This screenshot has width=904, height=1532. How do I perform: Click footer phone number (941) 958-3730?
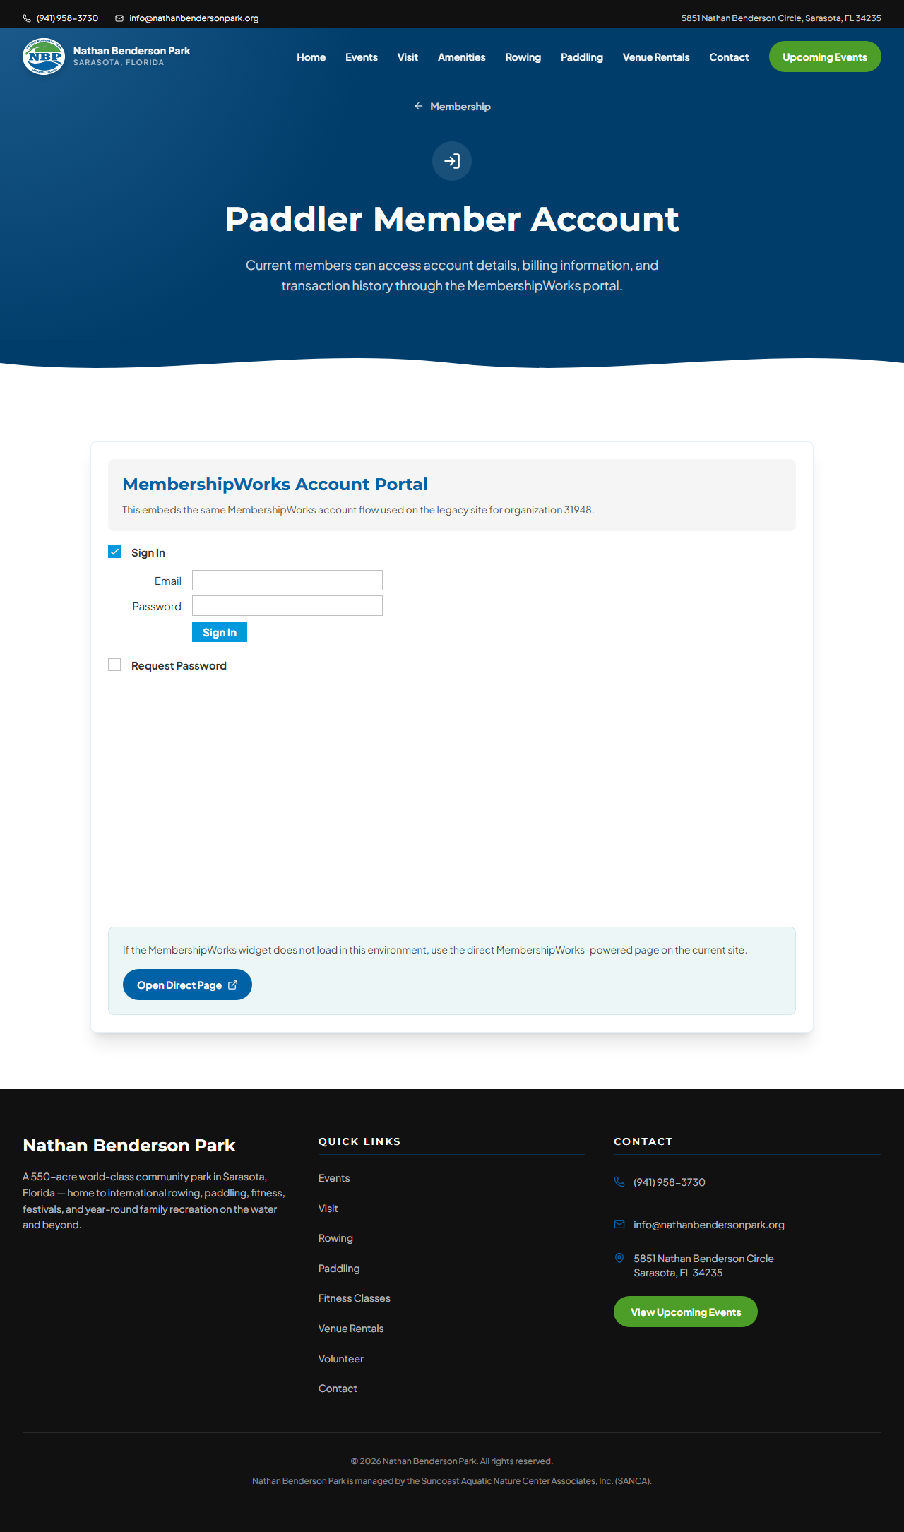(670, 1182)
